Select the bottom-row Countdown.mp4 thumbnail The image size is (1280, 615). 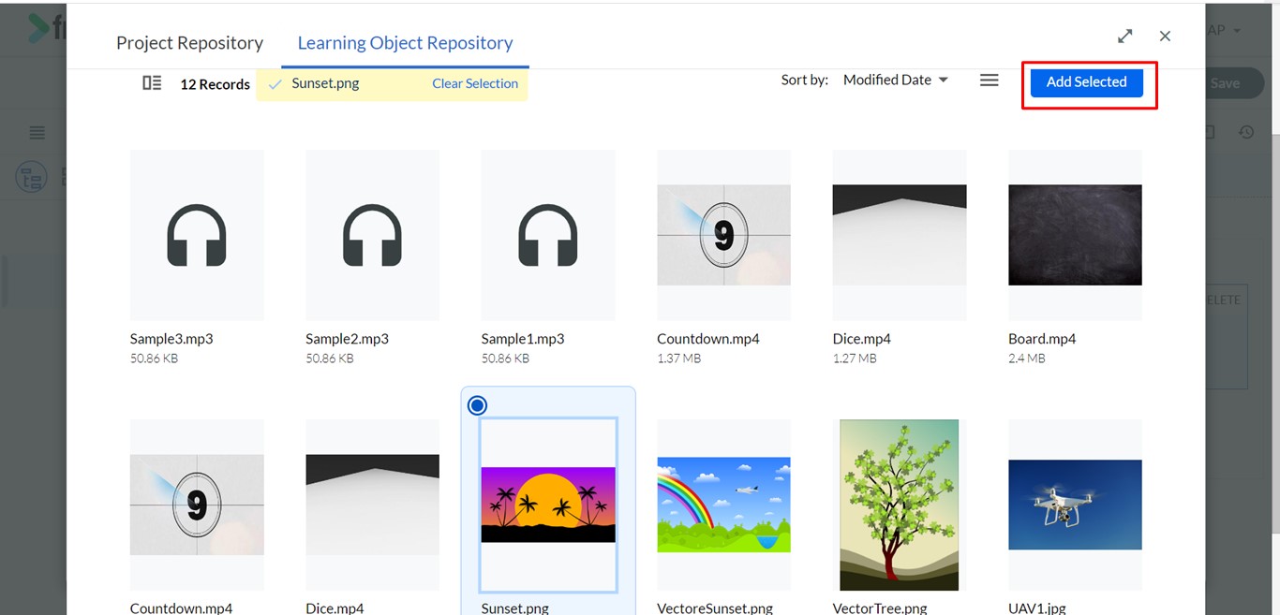[197, 505]
